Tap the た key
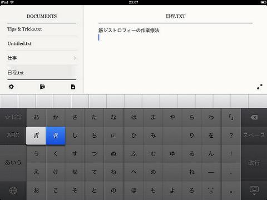This screenshot has height=200, width=267. pyautogui.click(x=94, y=117)
